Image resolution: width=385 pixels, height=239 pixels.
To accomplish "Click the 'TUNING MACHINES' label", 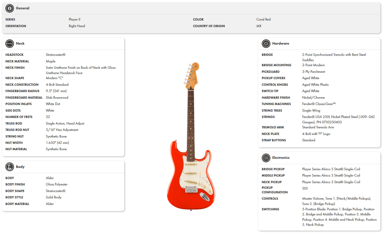I will [276, 104].
